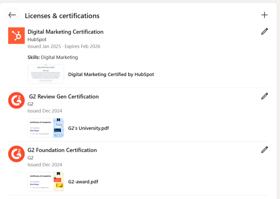Open 'Digital Marketing Certified by HubSpot' media
This screenshot has width=280, height=199.
[x=111, y=74]
